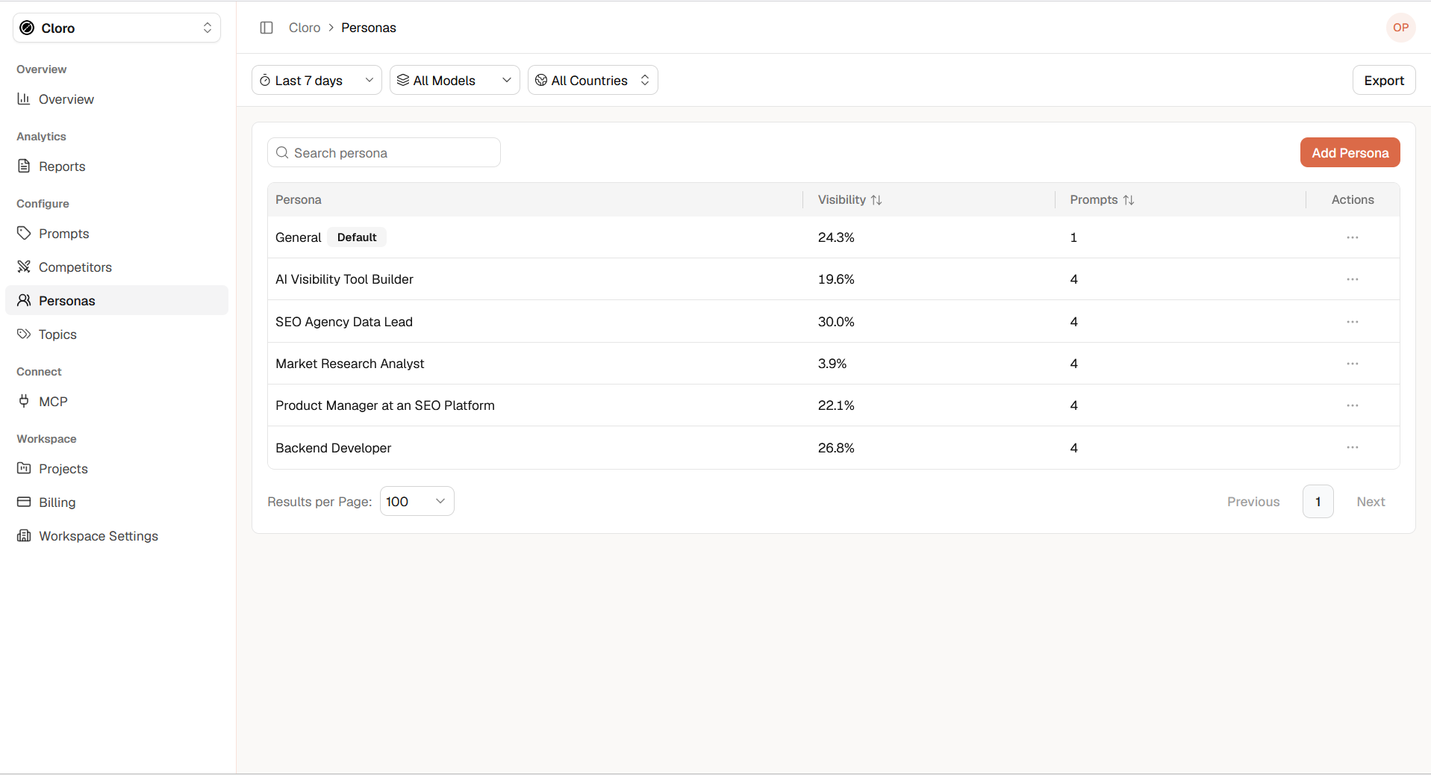Viewport: 1431px width, 775px height.
Task: Click the Market Research Analyst persona name
Action: pyautogui.click(x=349, y=364)
